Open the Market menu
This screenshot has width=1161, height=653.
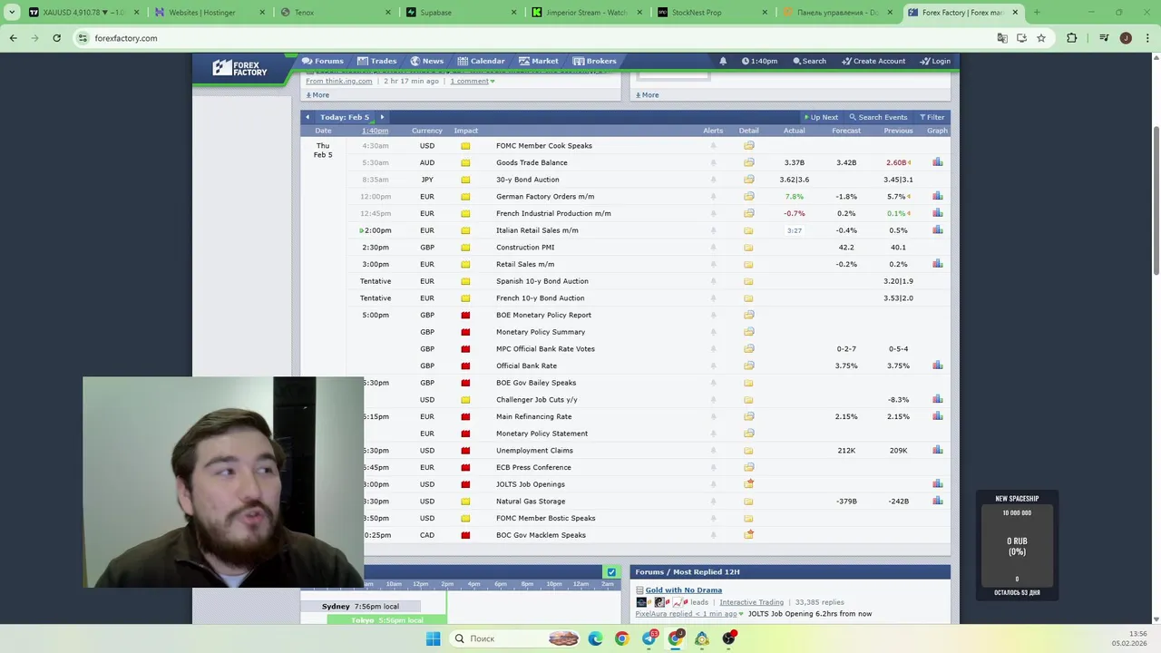[x=539, y=61]
